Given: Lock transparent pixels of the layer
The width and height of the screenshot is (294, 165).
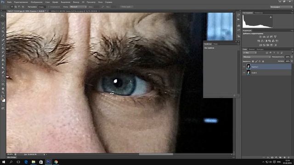Looking at the screenshot, I should tap(253, 61).
